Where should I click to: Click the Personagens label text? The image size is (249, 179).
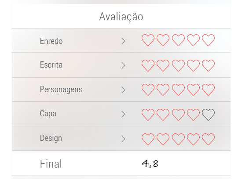61,89
